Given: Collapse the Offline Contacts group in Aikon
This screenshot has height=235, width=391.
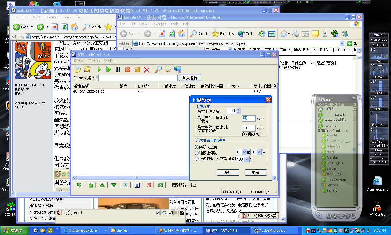Looking at the screenshot, I should 319,131.
